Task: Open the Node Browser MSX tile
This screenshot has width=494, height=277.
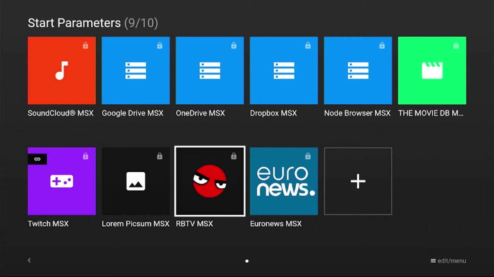Action: 358,70
